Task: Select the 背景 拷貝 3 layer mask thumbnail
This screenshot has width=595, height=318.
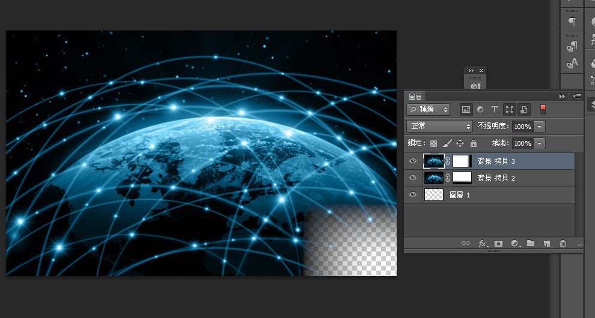Action: [x=462, y=161]
